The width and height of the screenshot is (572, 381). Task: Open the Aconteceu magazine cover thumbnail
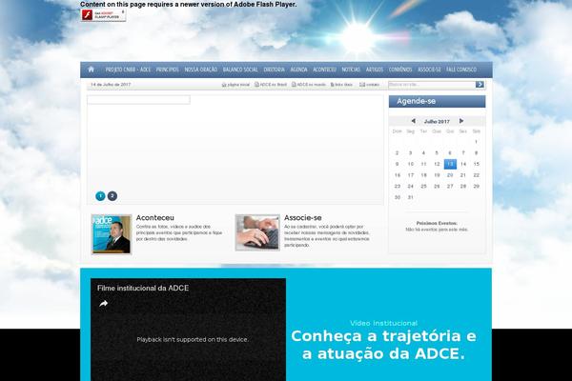[112, 234]
